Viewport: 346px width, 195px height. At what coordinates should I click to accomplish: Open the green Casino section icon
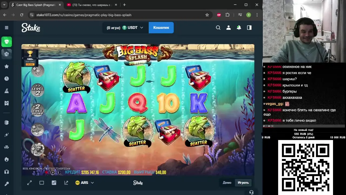click(6, 42)
